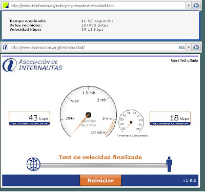
Task: Click the v1.8.2 version label
Action: click(x=190, y=180)
